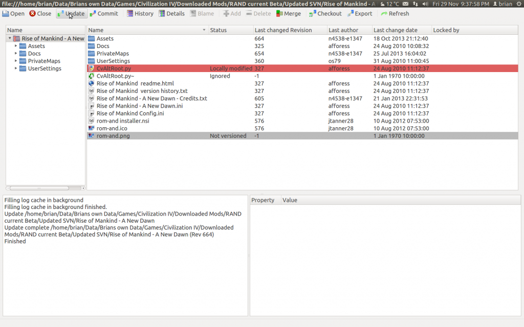Click the readme.html web file icon
Screen dimensions: 524x327
[91, 83]
